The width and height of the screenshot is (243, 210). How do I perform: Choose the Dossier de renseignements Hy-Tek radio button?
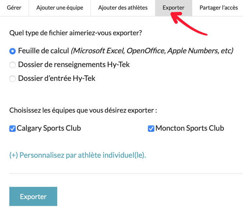(x=13, y=65)
